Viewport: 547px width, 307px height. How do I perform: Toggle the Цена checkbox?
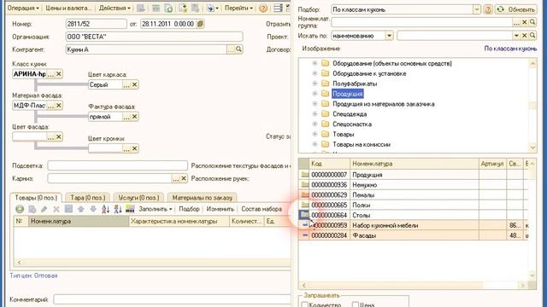(x=356, y=305)
